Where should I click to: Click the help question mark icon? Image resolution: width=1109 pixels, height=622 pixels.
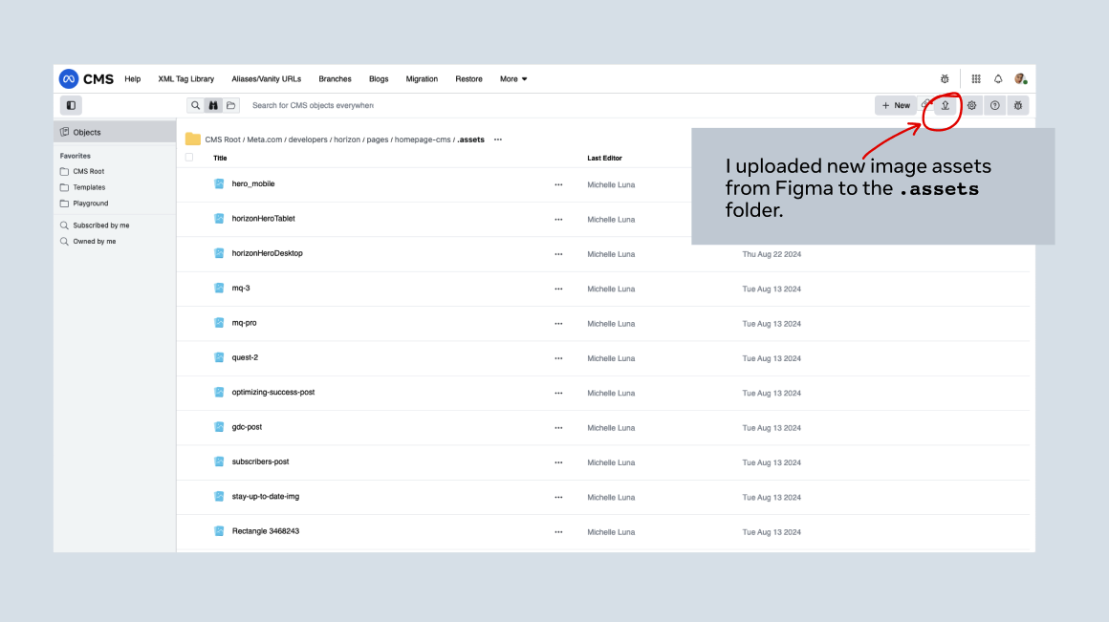pos(995,105)
